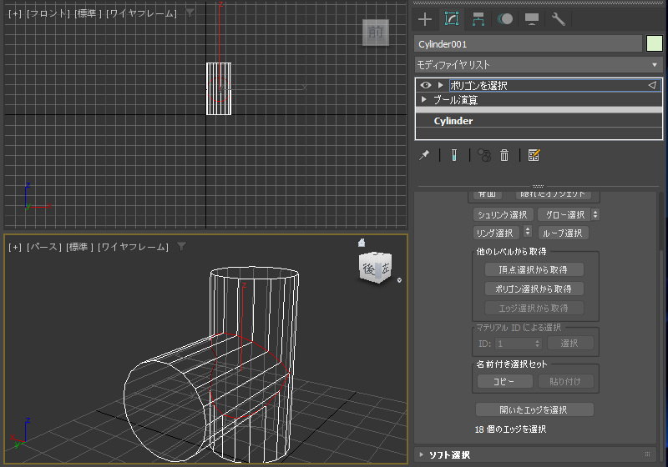
Task: Open the light green object color swatch
Action: (655, 44)
